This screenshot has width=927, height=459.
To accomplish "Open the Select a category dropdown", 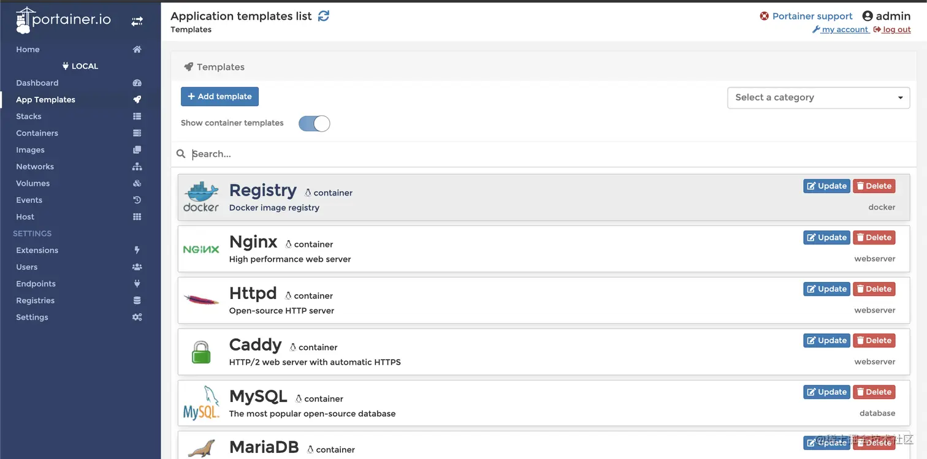I will pos(818,97).
